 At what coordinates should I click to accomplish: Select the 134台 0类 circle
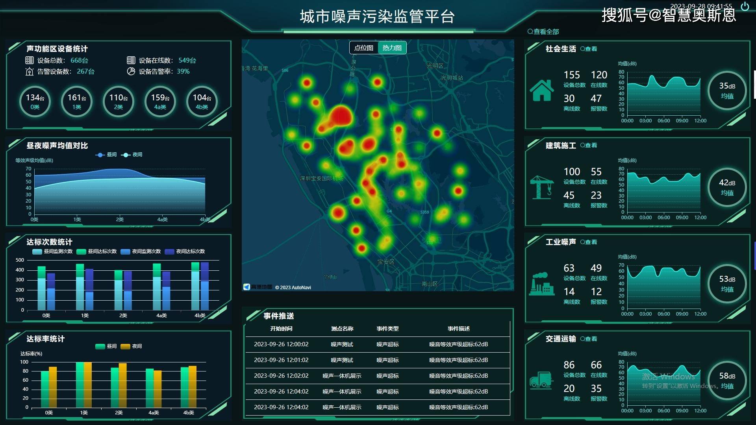[x=35, y=101]
